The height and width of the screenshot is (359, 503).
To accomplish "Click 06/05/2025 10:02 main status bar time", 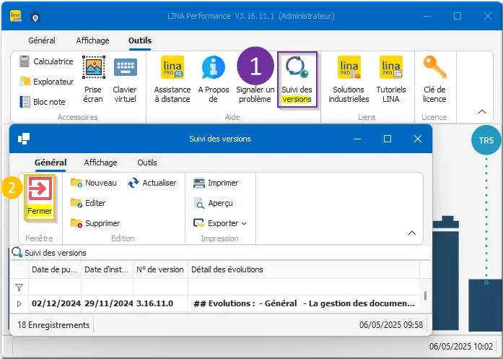I will pyautogui.click(x=461, y=347).
